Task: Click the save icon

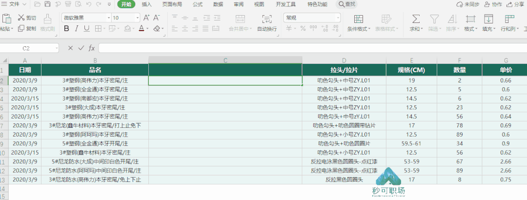Action: tap(47, 4)
